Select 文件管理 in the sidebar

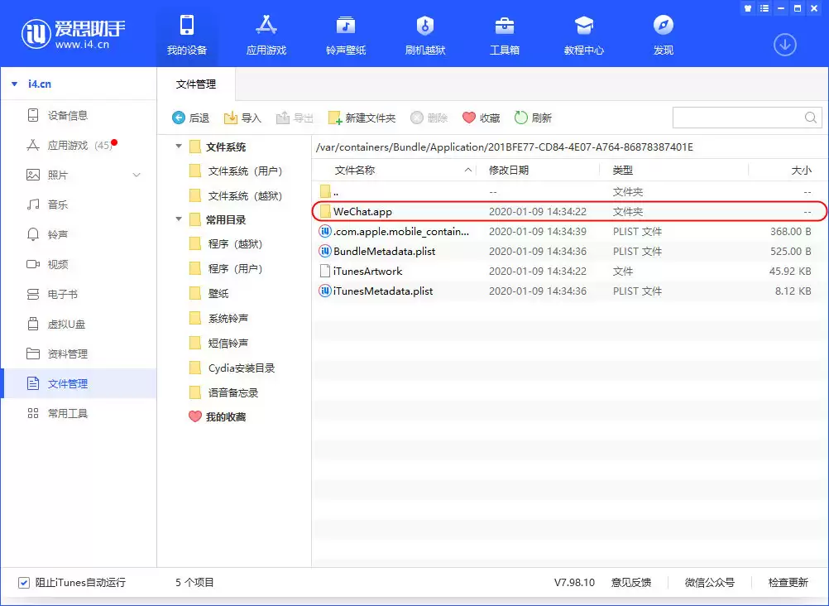point(79,383)
